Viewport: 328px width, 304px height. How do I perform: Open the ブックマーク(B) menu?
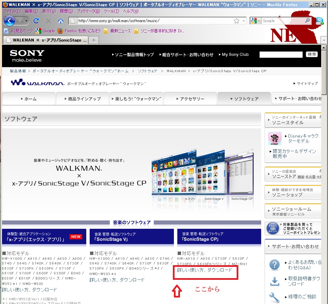(x=89, y=11)
